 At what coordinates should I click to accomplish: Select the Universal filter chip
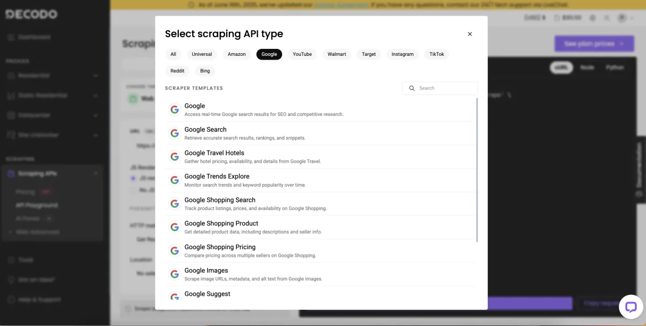[202, 54]
